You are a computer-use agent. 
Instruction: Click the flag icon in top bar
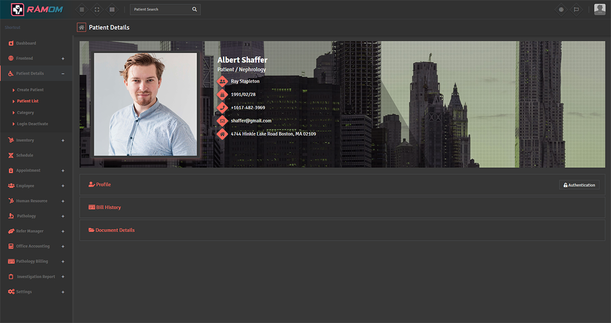point(576,10)
